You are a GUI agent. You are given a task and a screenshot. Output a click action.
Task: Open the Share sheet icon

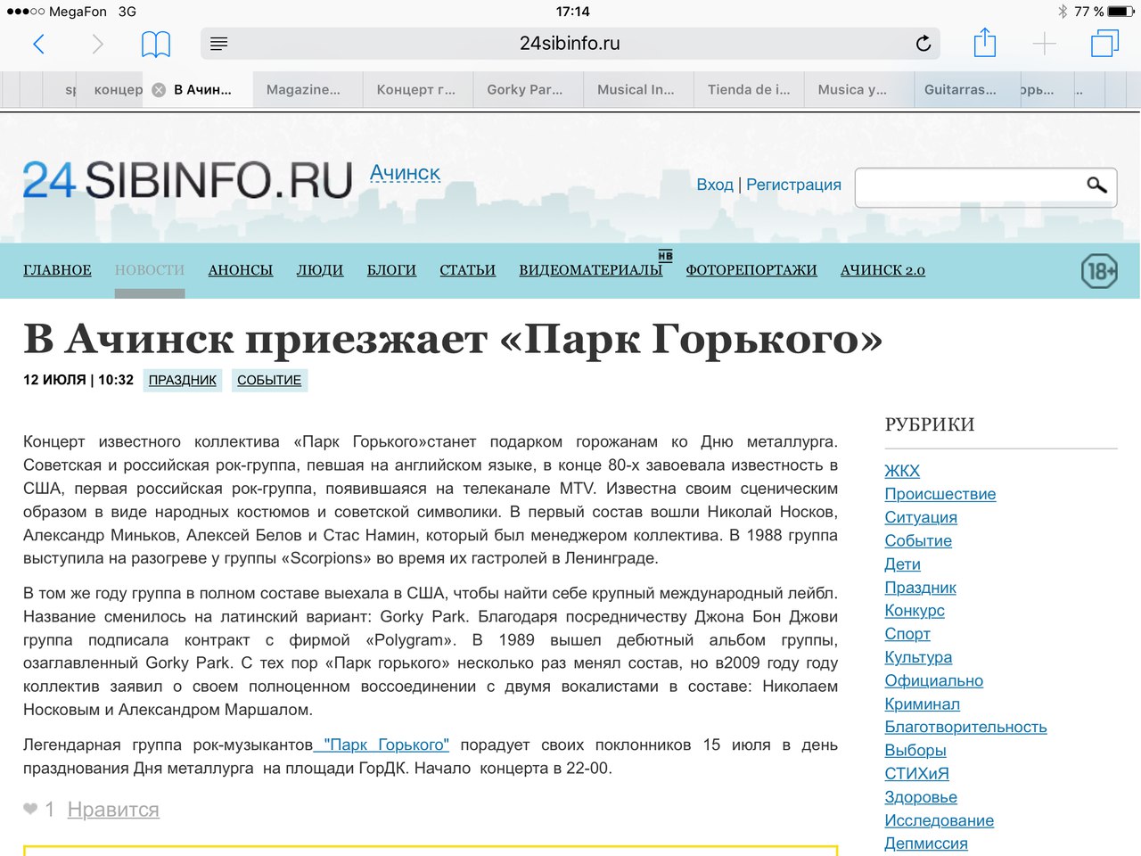984,43
